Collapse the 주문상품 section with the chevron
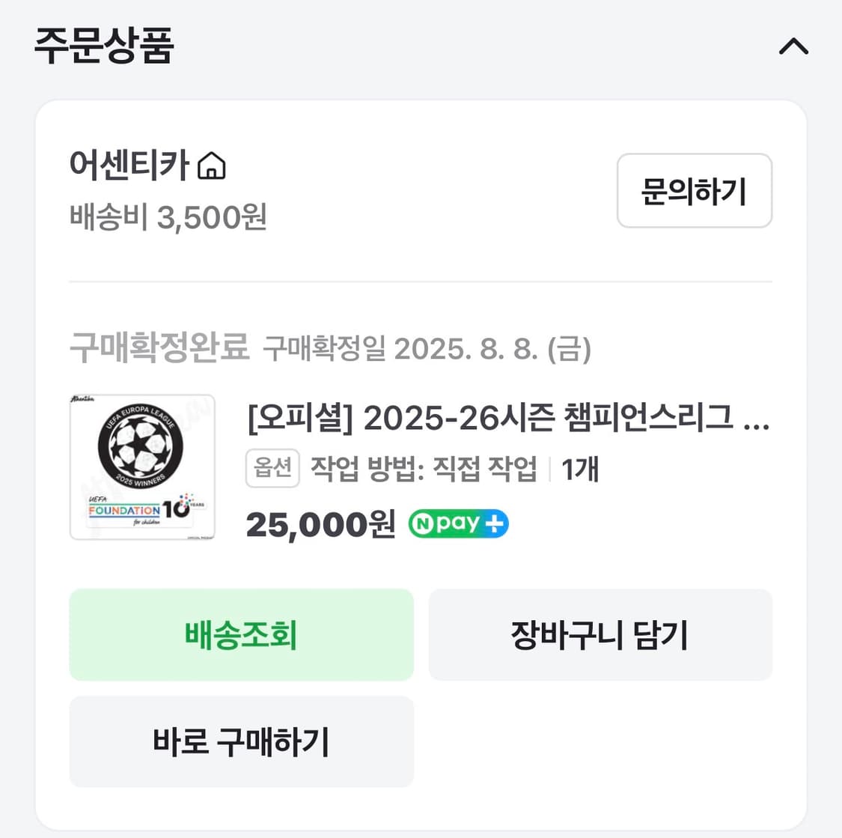This screenshot has height=838, width=842. point(793,46)
